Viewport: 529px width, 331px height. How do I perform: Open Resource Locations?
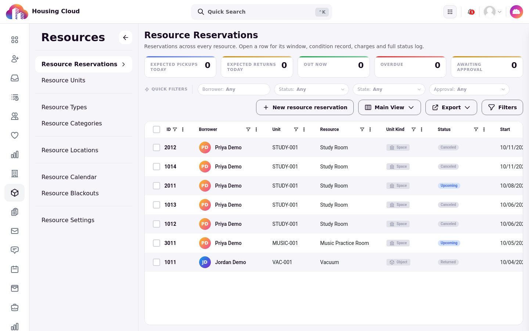click(70, 150)
